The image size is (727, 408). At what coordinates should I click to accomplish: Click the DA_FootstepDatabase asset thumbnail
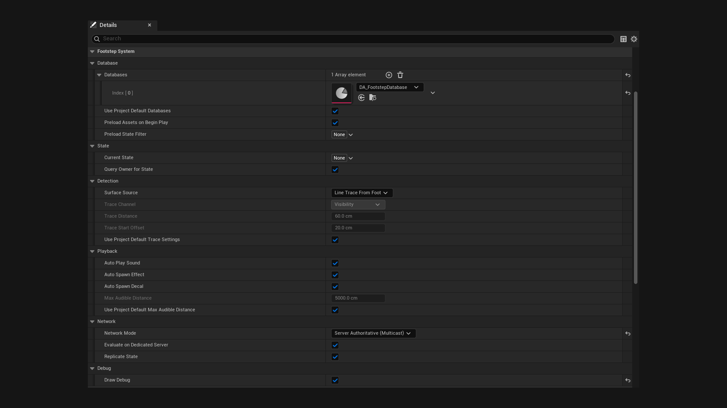coord(342,93)
